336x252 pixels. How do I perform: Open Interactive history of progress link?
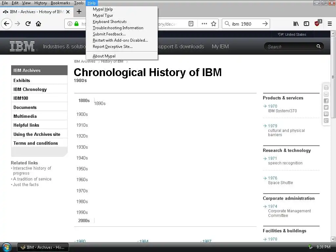point(32,171)
